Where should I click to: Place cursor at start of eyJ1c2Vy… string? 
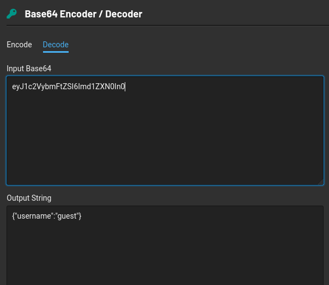pyautogui.click(x=12, y=86)
